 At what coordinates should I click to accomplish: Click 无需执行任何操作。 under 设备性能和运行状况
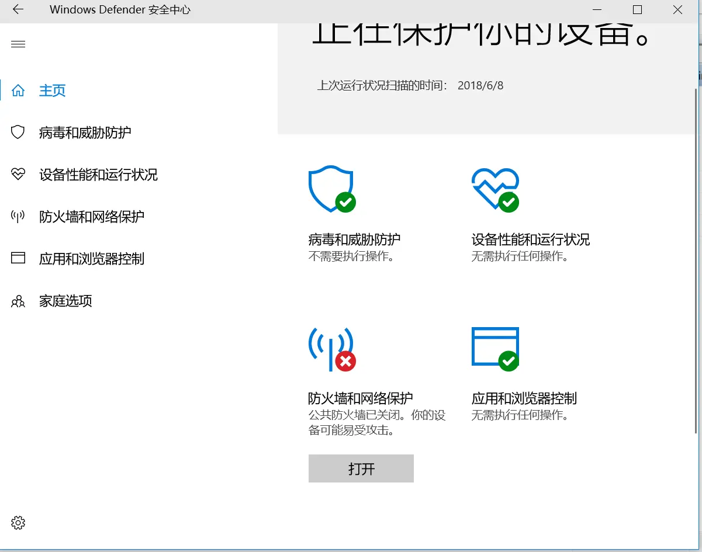tap(520, 256)
